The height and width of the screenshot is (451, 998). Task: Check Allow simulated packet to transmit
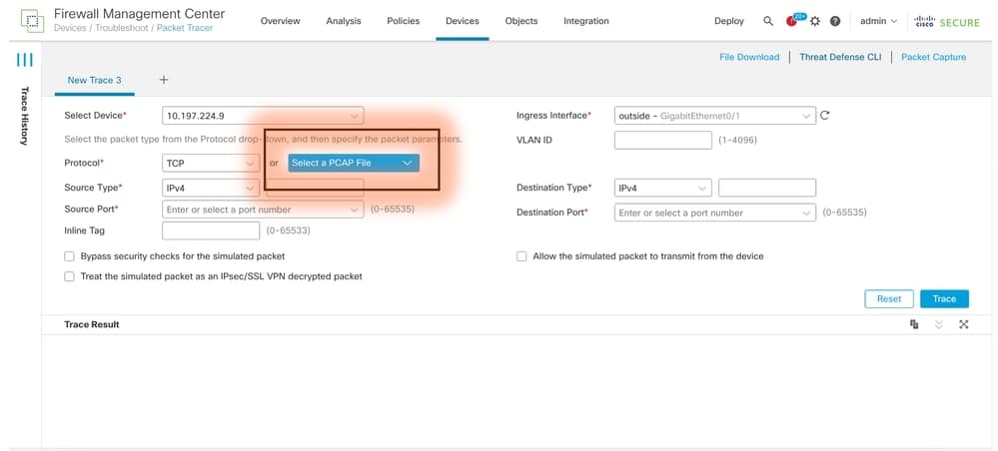click(521, 256)
